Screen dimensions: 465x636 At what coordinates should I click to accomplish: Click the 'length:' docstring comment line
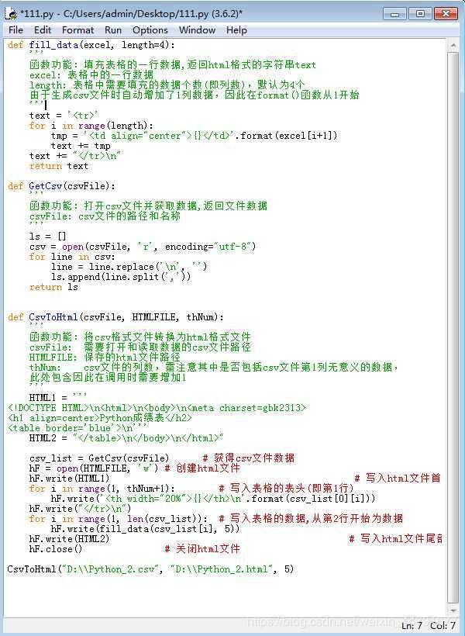coord(167,85)
